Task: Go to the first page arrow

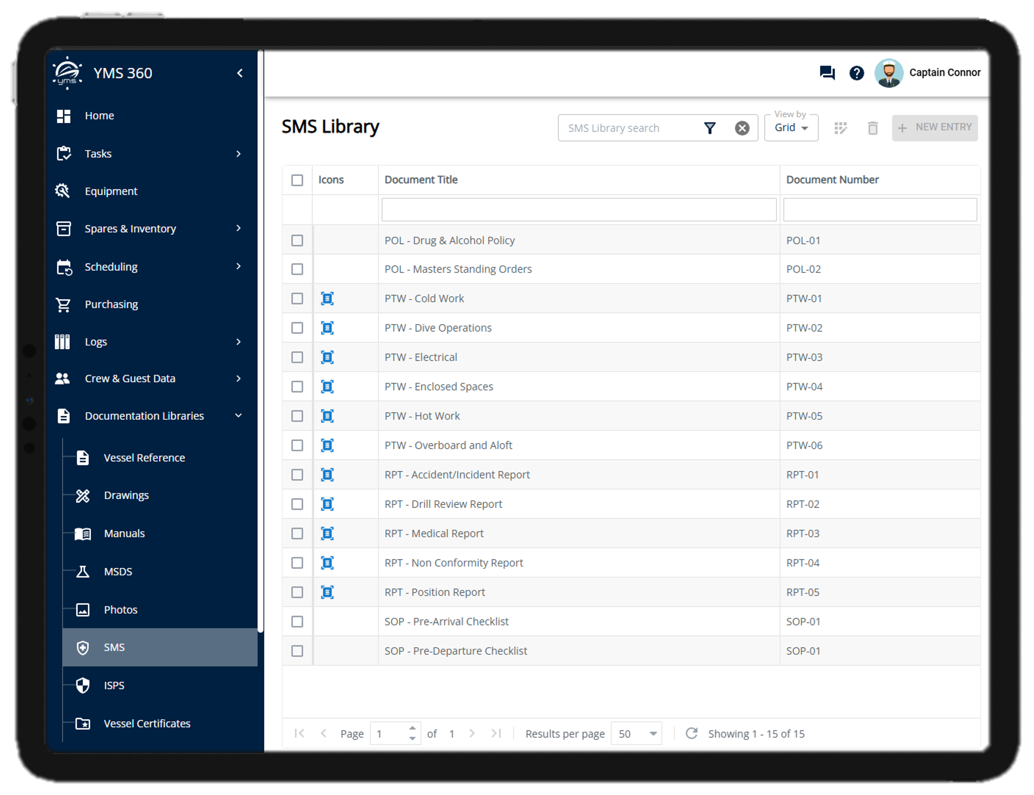Action: pyautogui.click(x=299, y=733)
